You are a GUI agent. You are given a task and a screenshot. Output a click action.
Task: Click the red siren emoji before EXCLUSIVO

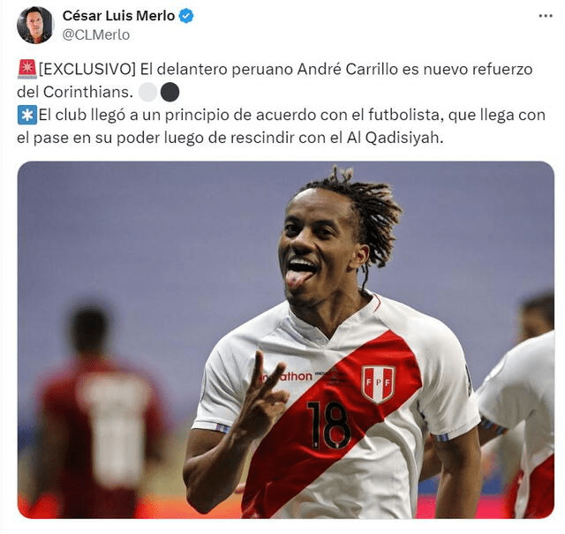pyautogui.click(x=27, y=69)
